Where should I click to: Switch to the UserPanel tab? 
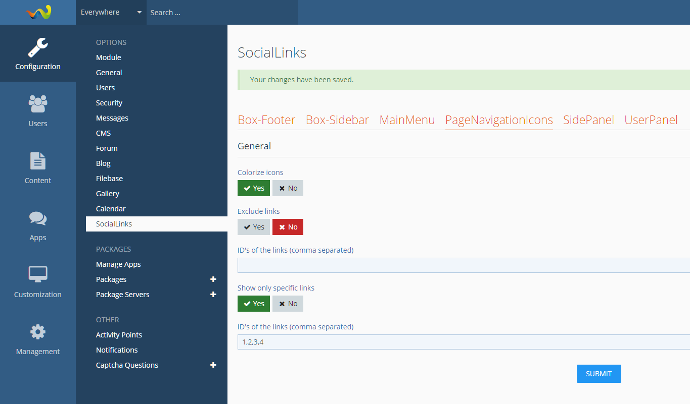click(651, 120)
